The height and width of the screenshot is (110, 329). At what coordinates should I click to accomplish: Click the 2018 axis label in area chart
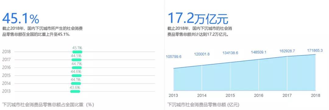coord(316,95)
